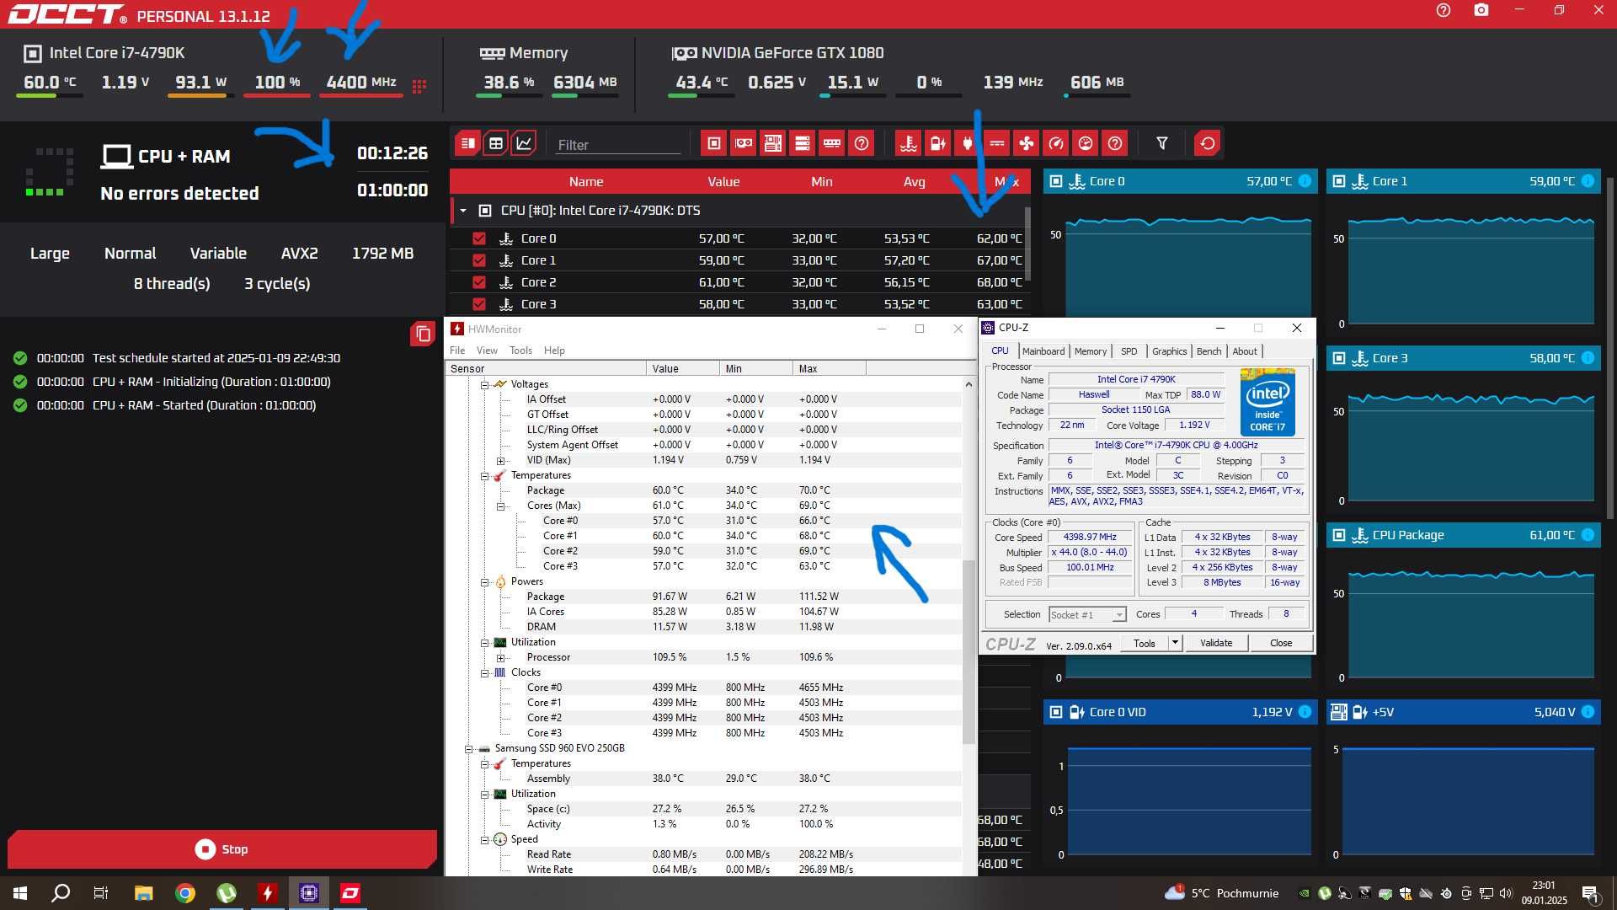1617x910 pixels.
Task: Toggle the Core 0 graph panel square icon
Action: (1056, 181)
